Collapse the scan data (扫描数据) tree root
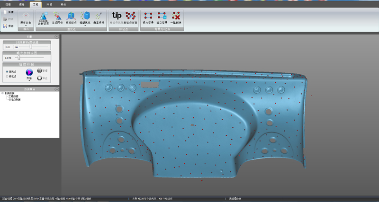Viewport: 379px width, 202px height. [x=3, y=93]
